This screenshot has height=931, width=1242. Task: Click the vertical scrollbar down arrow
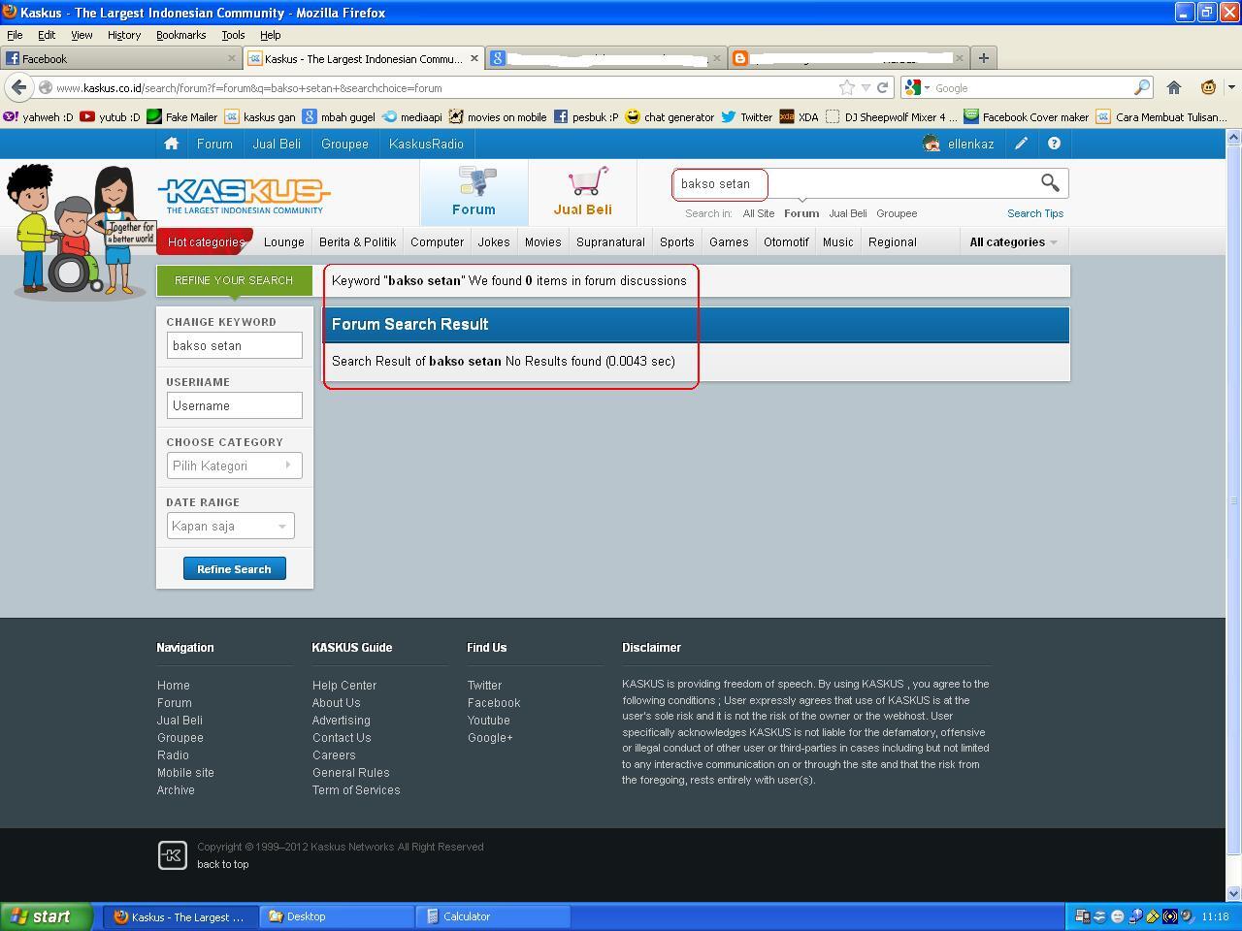point(1233,893)
